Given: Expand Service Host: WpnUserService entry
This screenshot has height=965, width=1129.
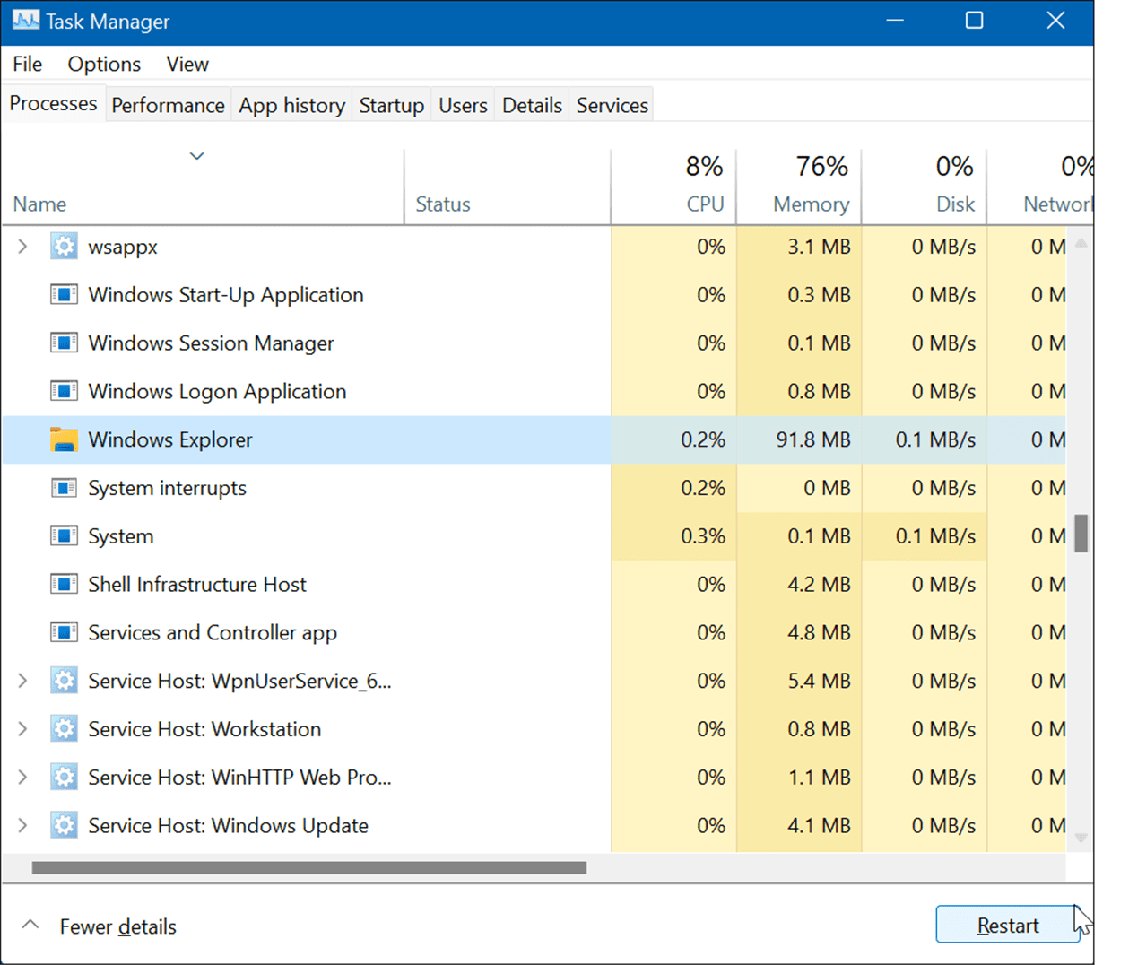Looking at the screenshot, I should coord(22,681).
